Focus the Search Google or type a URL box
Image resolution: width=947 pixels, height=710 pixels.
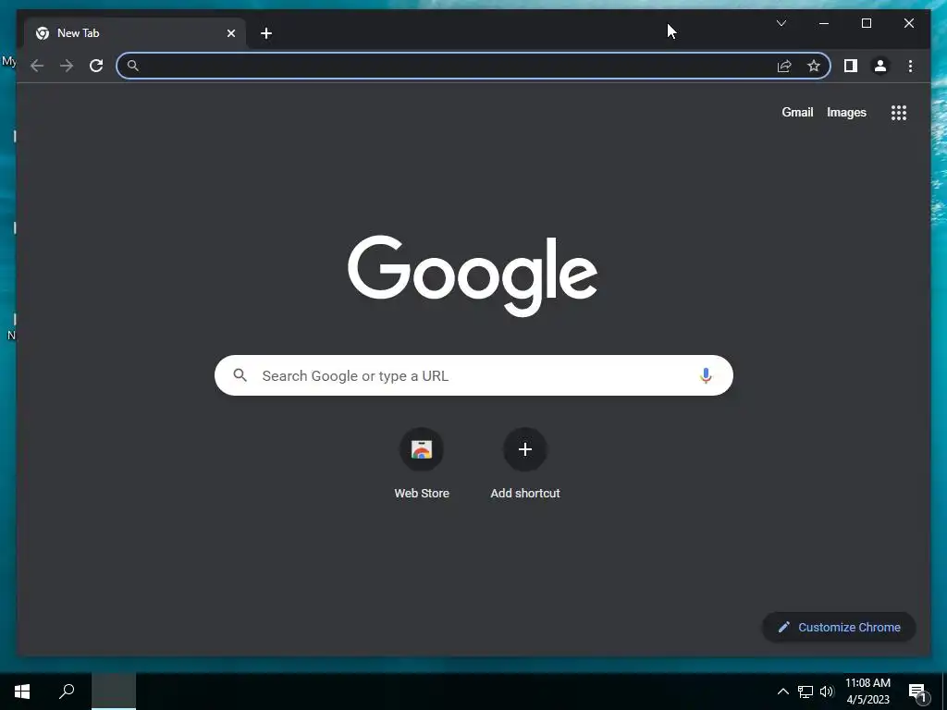pyautogui.click(x=473, y=375)
